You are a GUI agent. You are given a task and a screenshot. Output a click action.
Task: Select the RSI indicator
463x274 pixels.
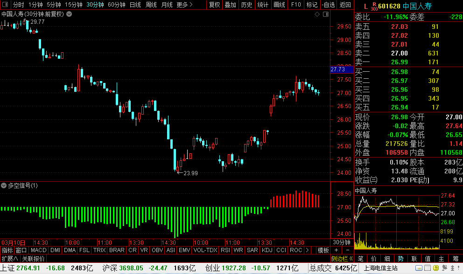pos(225,250)
